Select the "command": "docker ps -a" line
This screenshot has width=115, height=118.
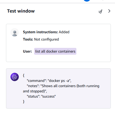pos(49,81)
